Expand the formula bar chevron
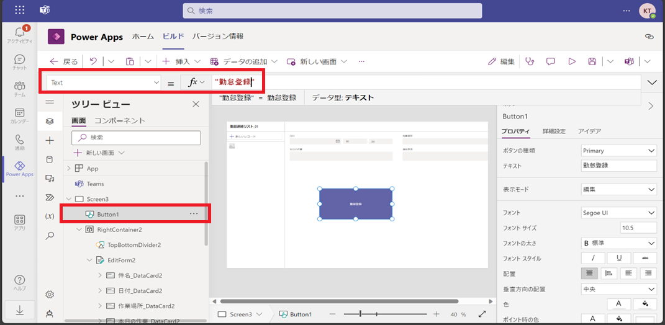The height and width of the screenshot is (325, 665). point(652,83)
